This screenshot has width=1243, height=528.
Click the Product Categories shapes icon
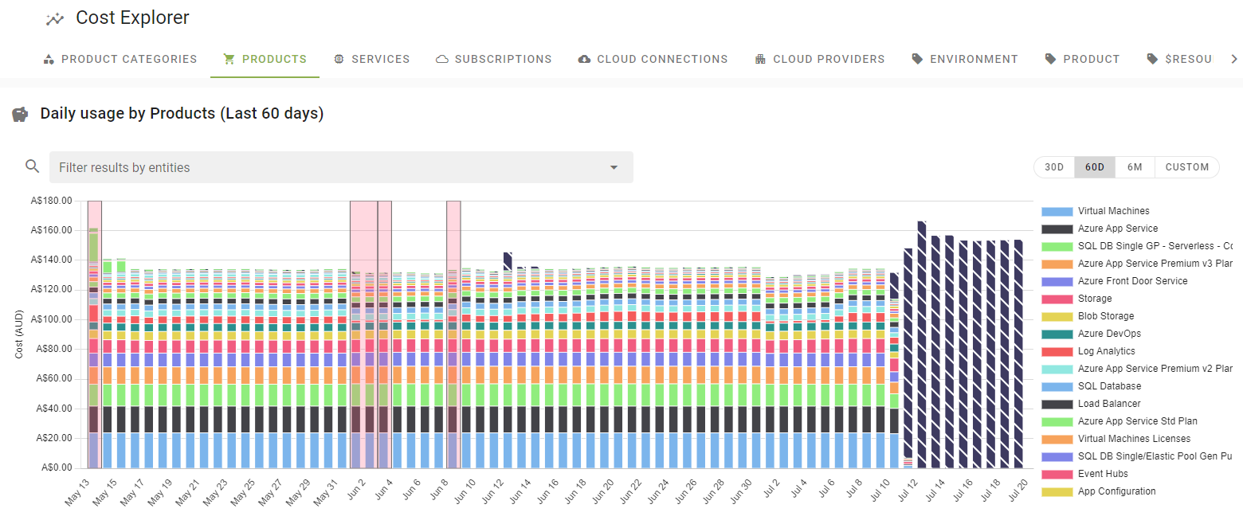tap(49, 59)
